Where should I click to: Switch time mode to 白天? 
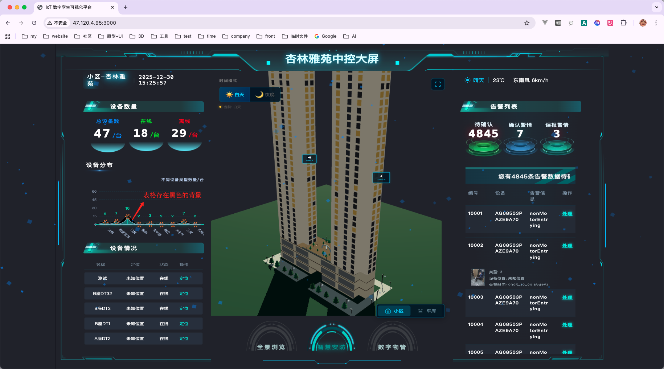(235, 95)
